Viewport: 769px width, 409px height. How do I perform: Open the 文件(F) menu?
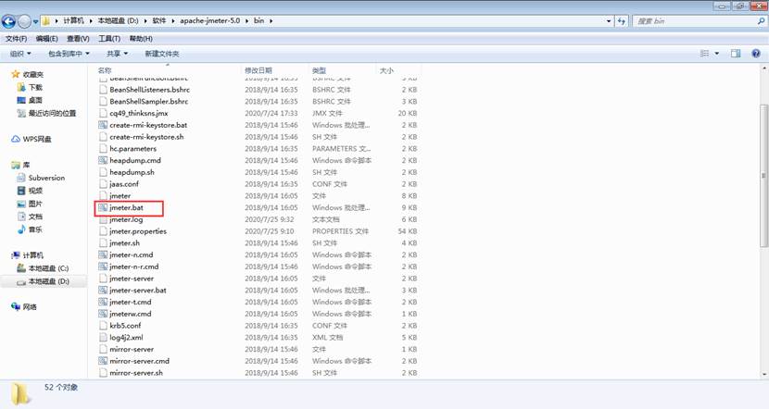[x=16, y=38]
